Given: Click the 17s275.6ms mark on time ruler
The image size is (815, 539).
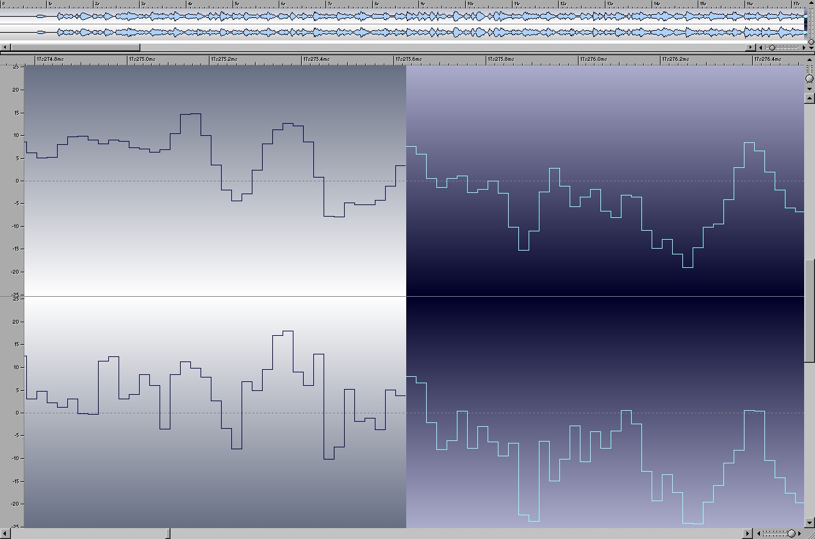Looking at the screenshot, I should pyautogui.click(x=394, y=59).
